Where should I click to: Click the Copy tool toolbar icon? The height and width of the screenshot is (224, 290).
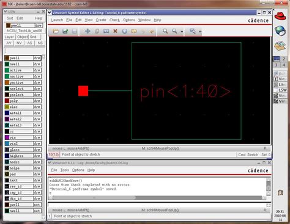[97, 31]
